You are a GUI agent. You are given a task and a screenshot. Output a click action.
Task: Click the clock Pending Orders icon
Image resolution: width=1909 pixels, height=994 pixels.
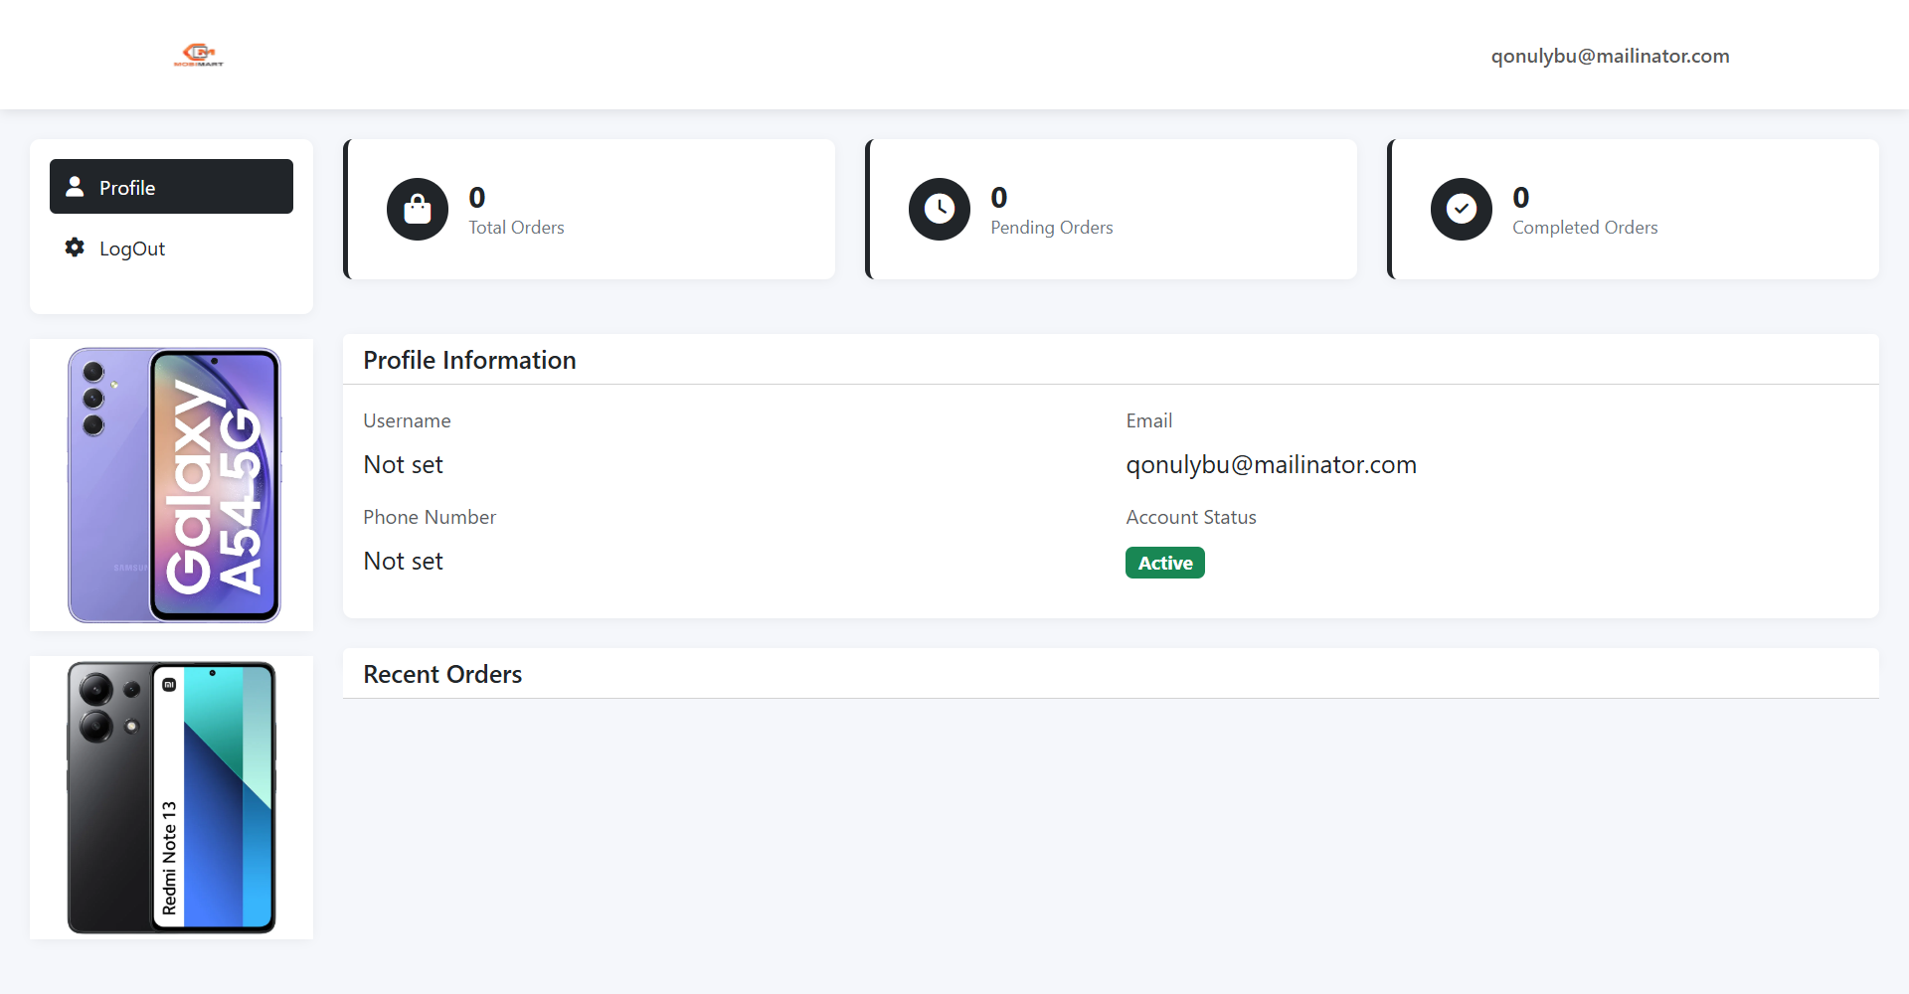(940, 209)
